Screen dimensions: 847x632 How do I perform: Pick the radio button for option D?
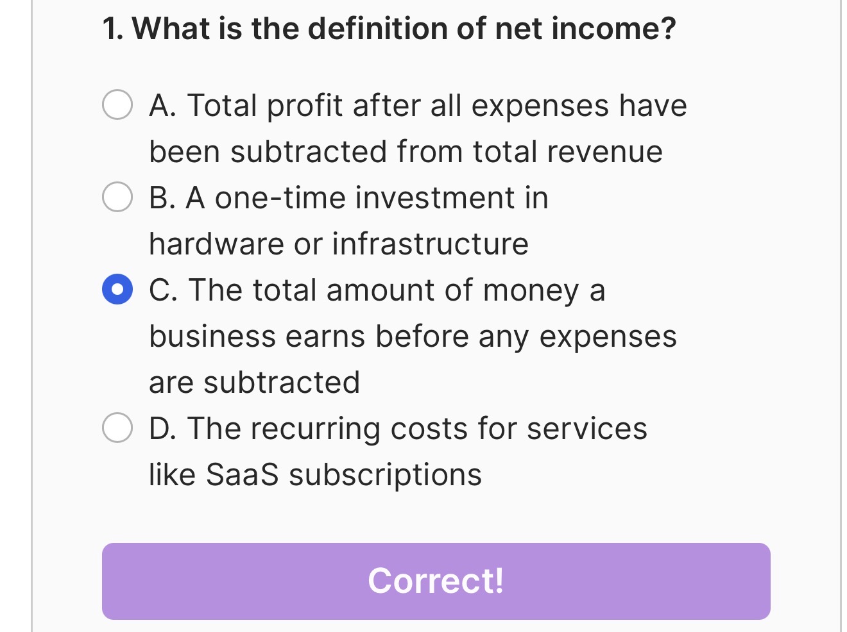pos(117,428)
